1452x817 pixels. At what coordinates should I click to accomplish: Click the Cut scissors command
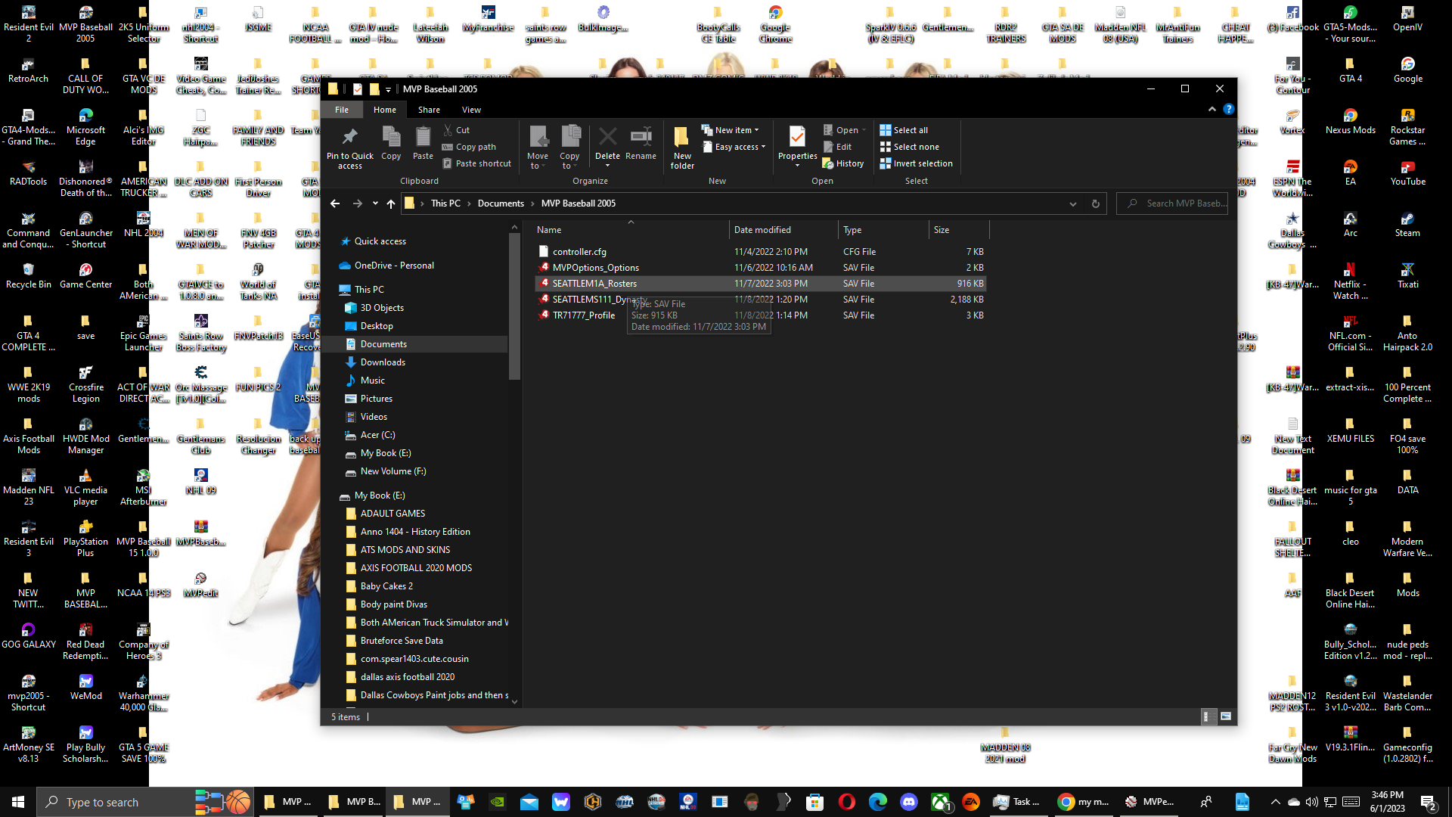(x=457, y=130)
